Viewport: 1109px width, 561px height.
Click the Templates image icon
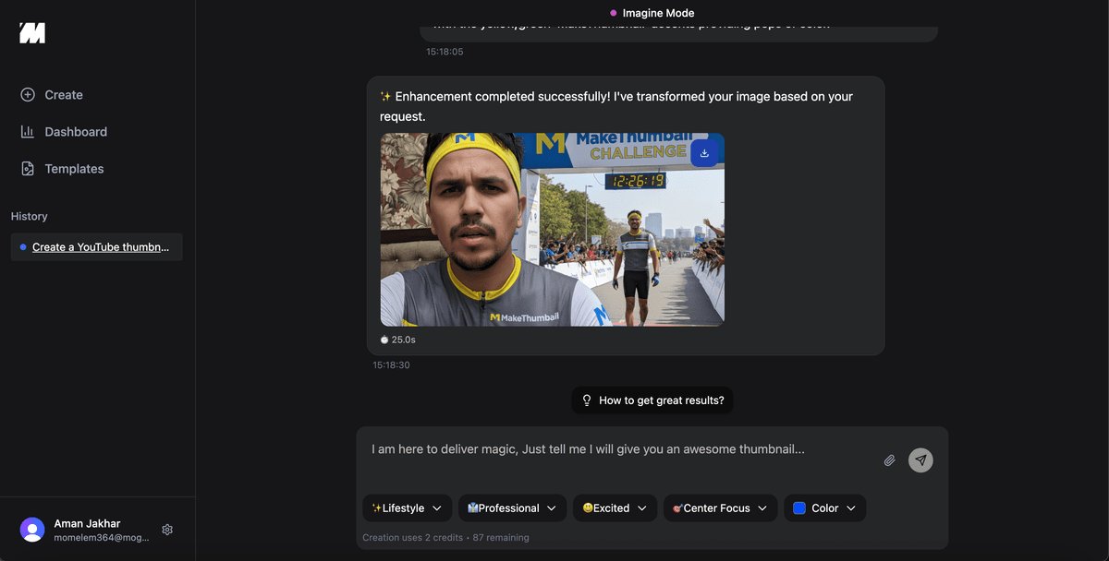coord(28,169)
